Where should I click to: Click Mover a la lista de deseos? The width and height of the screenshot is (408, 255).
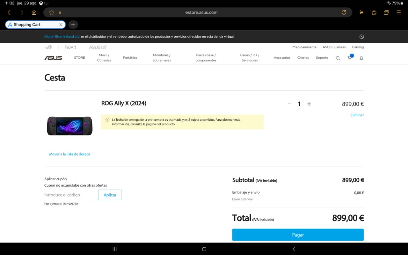coord(69,154)
